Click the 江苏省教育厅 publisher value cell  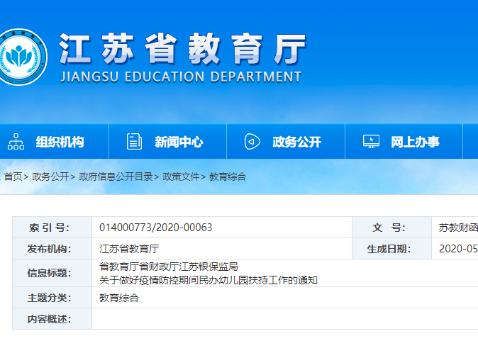222,249
